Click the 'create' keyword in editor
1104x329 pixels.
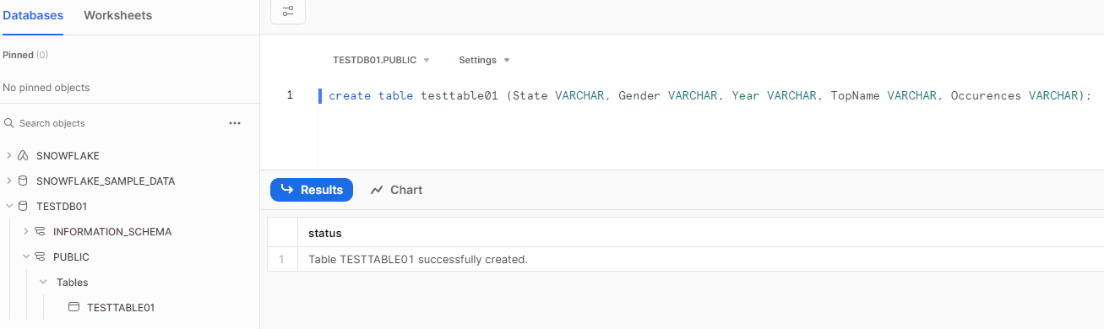pos(350,96)
